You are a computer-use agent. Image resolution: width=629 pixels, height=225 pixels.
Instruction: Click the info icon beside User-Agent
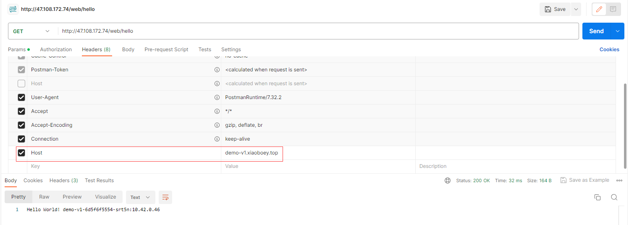coord(217,97)
